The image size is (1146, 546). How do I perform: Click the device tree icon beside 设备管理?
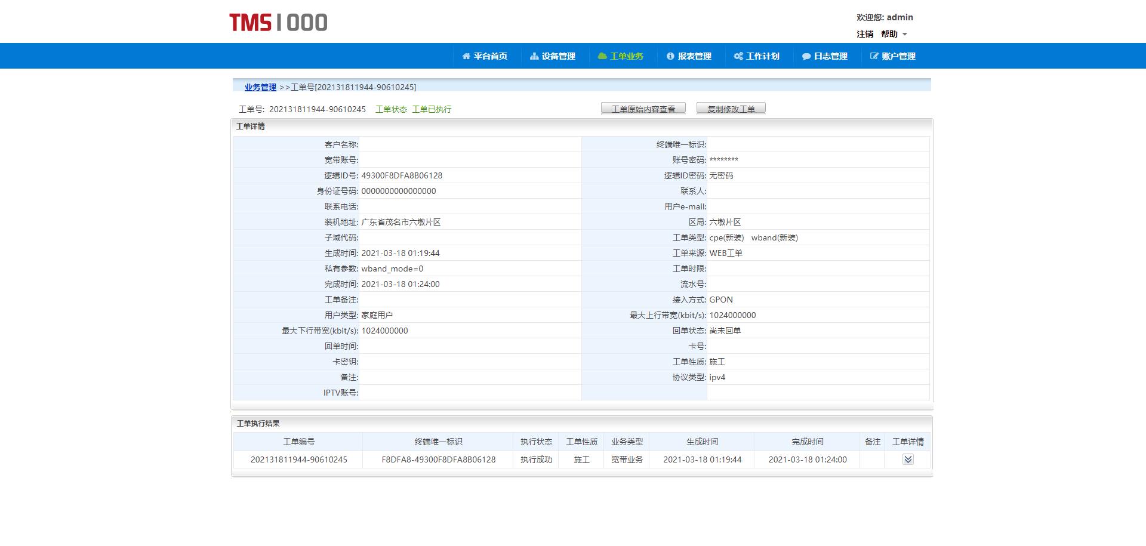point(534,56)
